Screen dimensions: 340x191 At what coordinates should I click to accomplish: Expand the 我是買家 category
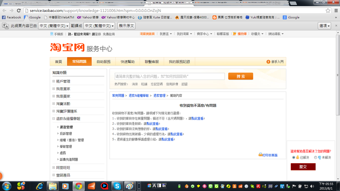coord(53,89)
